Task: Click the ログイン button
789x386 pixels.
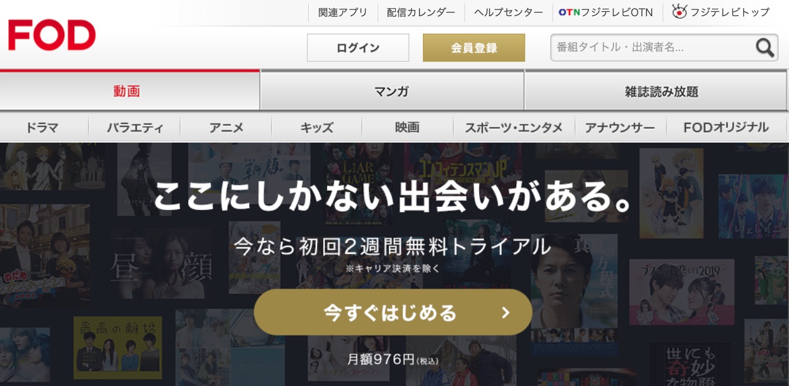Action: [x=358, y=48]
